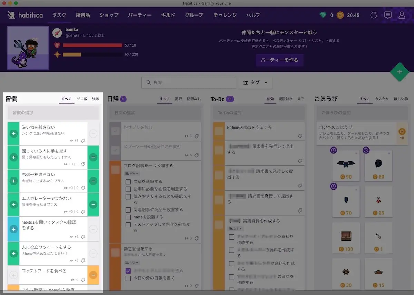This screenshot has height=295, width=414.
Task: Complete NotionのInboxを空にする to-do
Action: click(x=219, y=131)
